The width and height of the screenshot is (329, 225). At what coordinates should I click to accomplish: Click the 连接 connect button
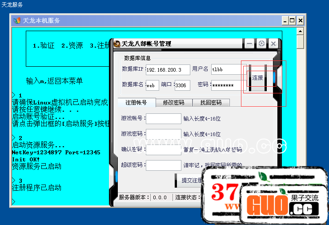click(258, 78)
